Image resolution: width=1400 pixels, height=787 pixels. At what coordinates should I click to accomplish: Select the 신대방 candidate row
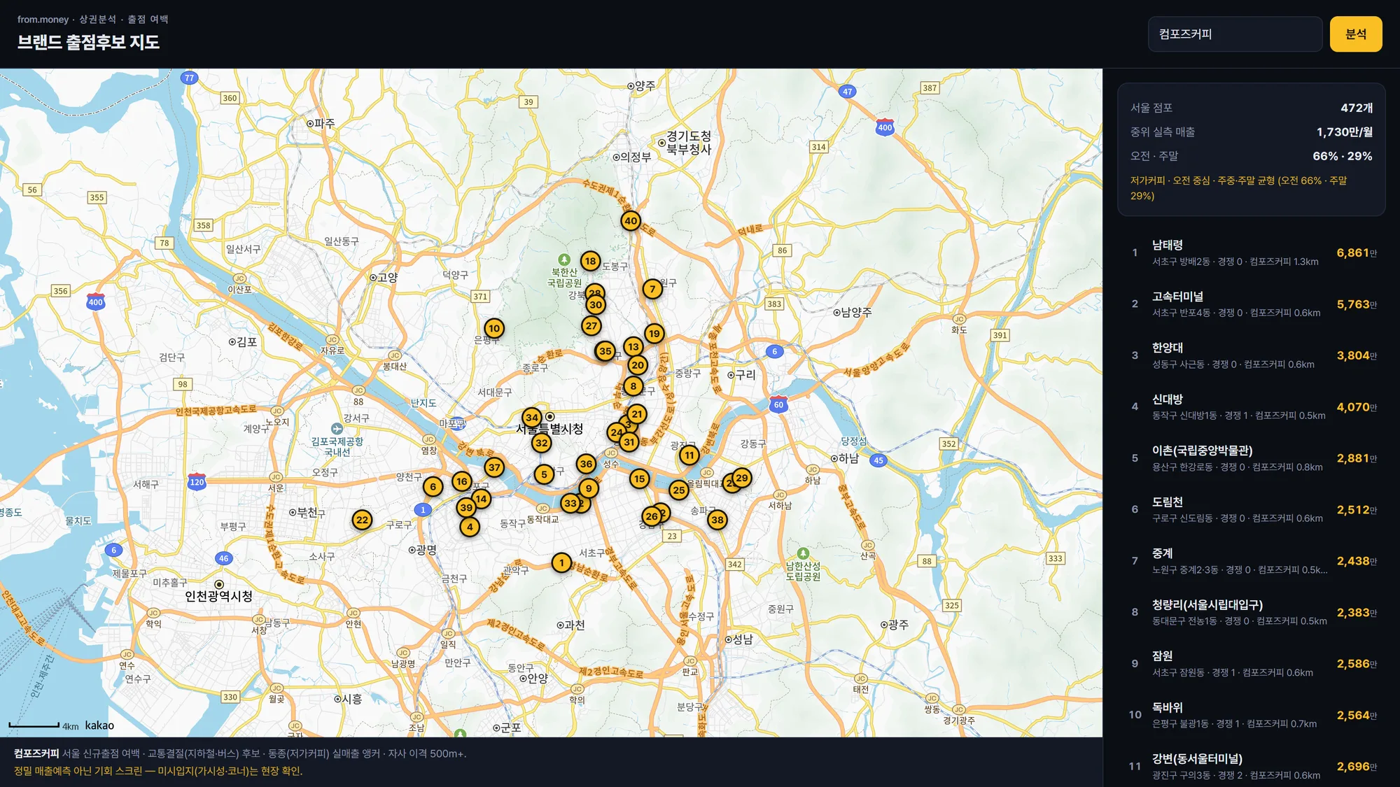(x=1252, y=407)
